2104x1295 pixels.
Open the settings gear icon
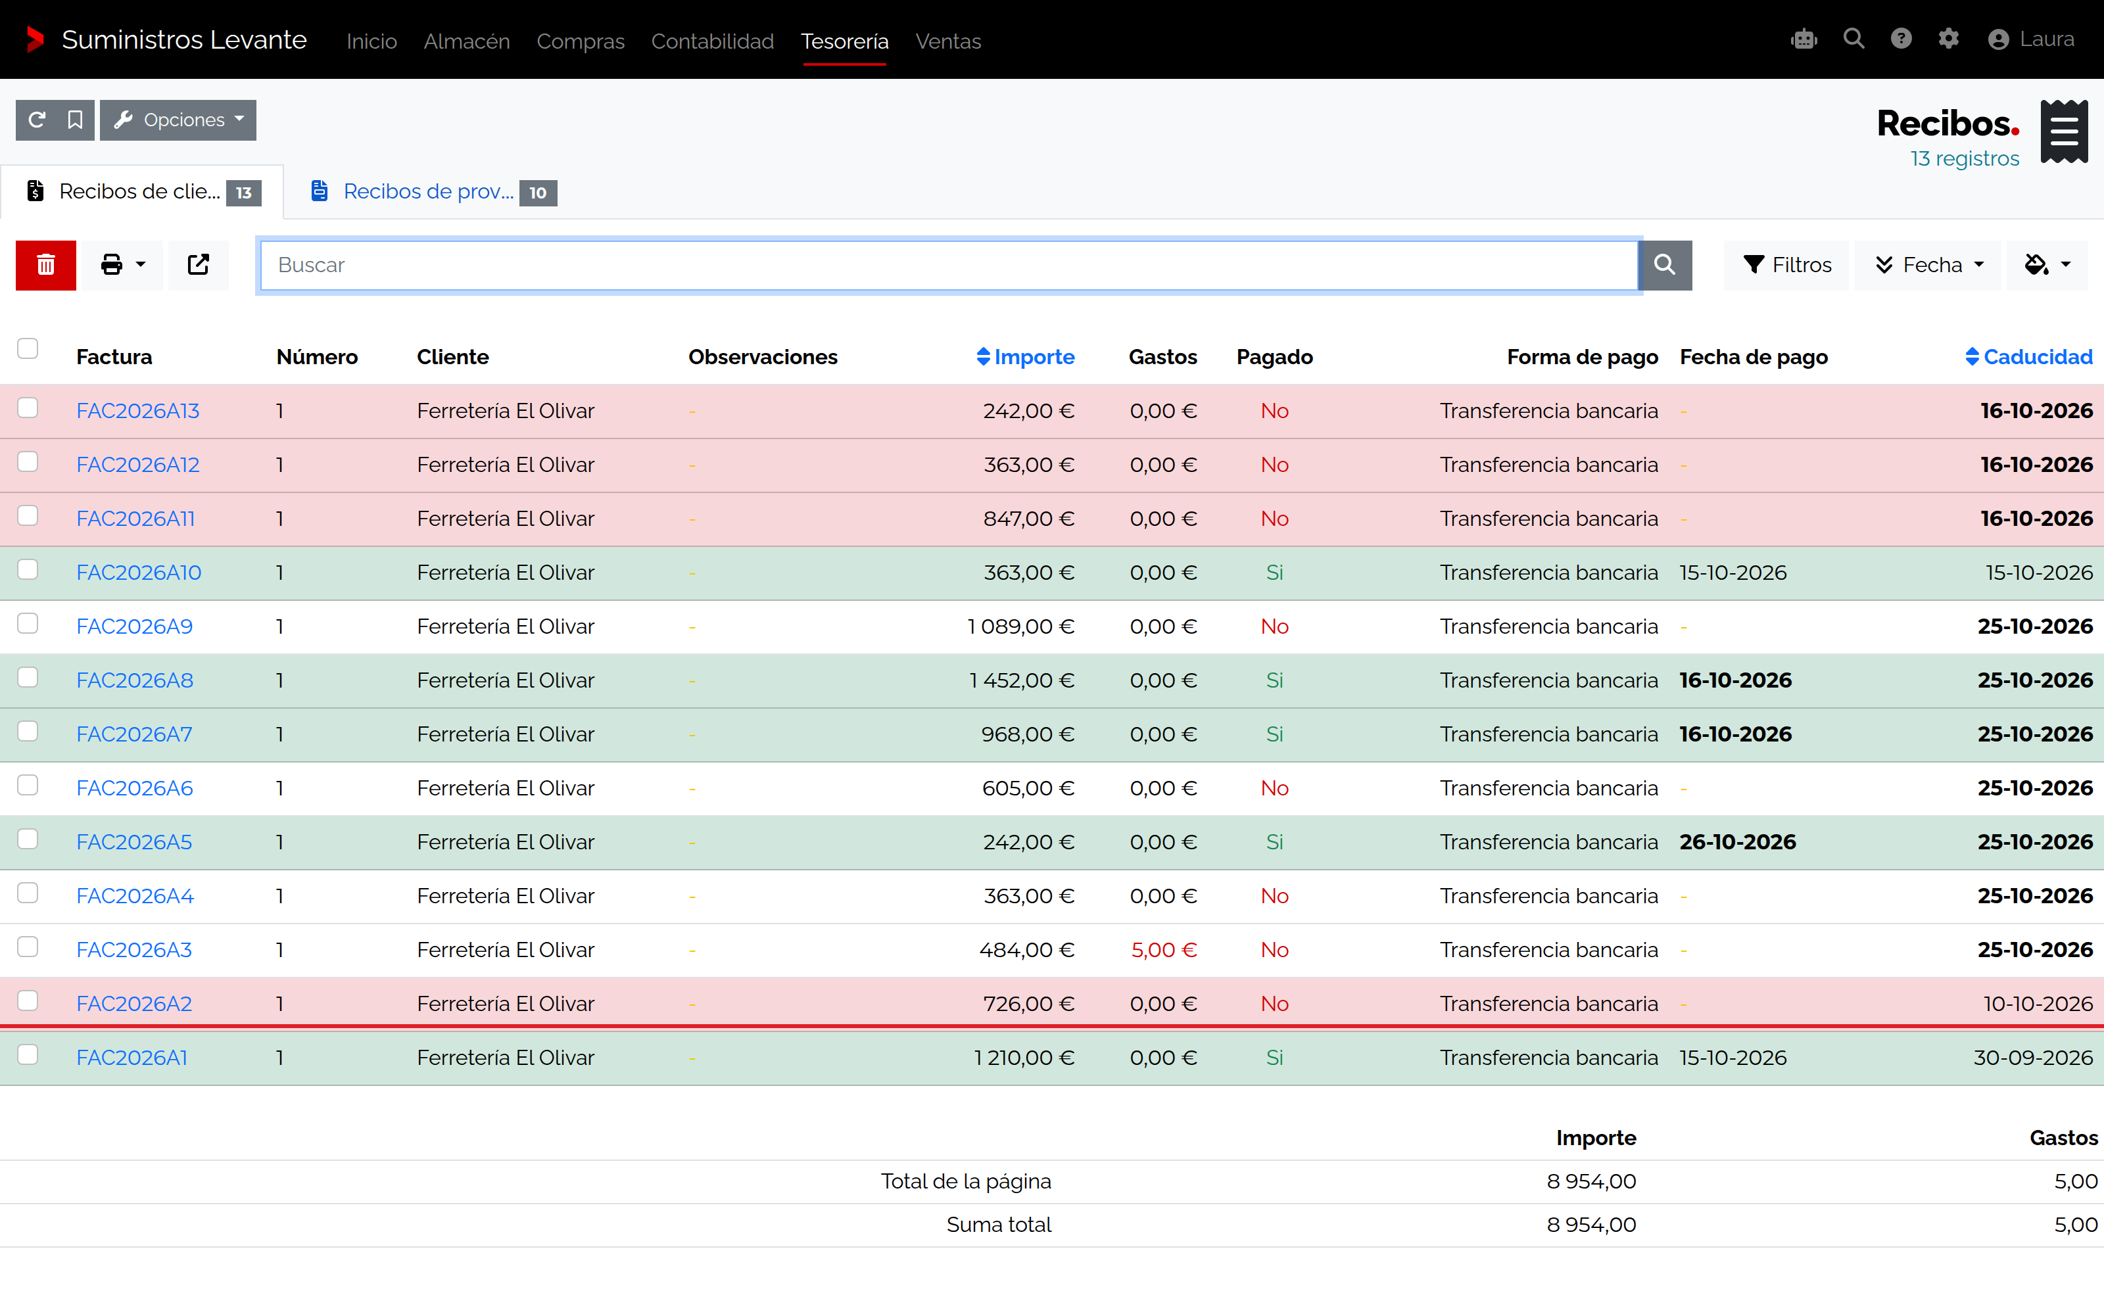coord(1949,39)
